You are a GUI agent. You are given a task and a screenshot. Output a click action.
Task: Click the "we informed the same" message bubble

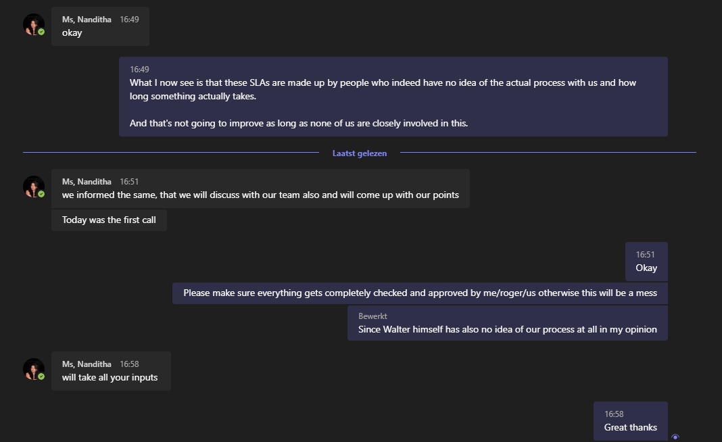coord(260,195)
